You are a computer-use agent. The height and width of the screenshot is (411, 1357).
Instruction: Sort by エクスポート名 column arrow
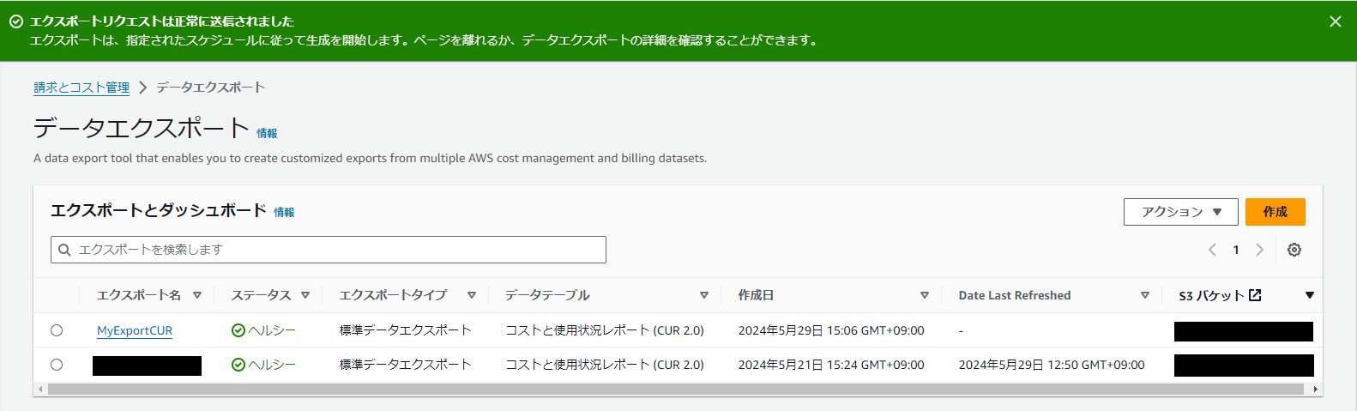coord(197,295)
